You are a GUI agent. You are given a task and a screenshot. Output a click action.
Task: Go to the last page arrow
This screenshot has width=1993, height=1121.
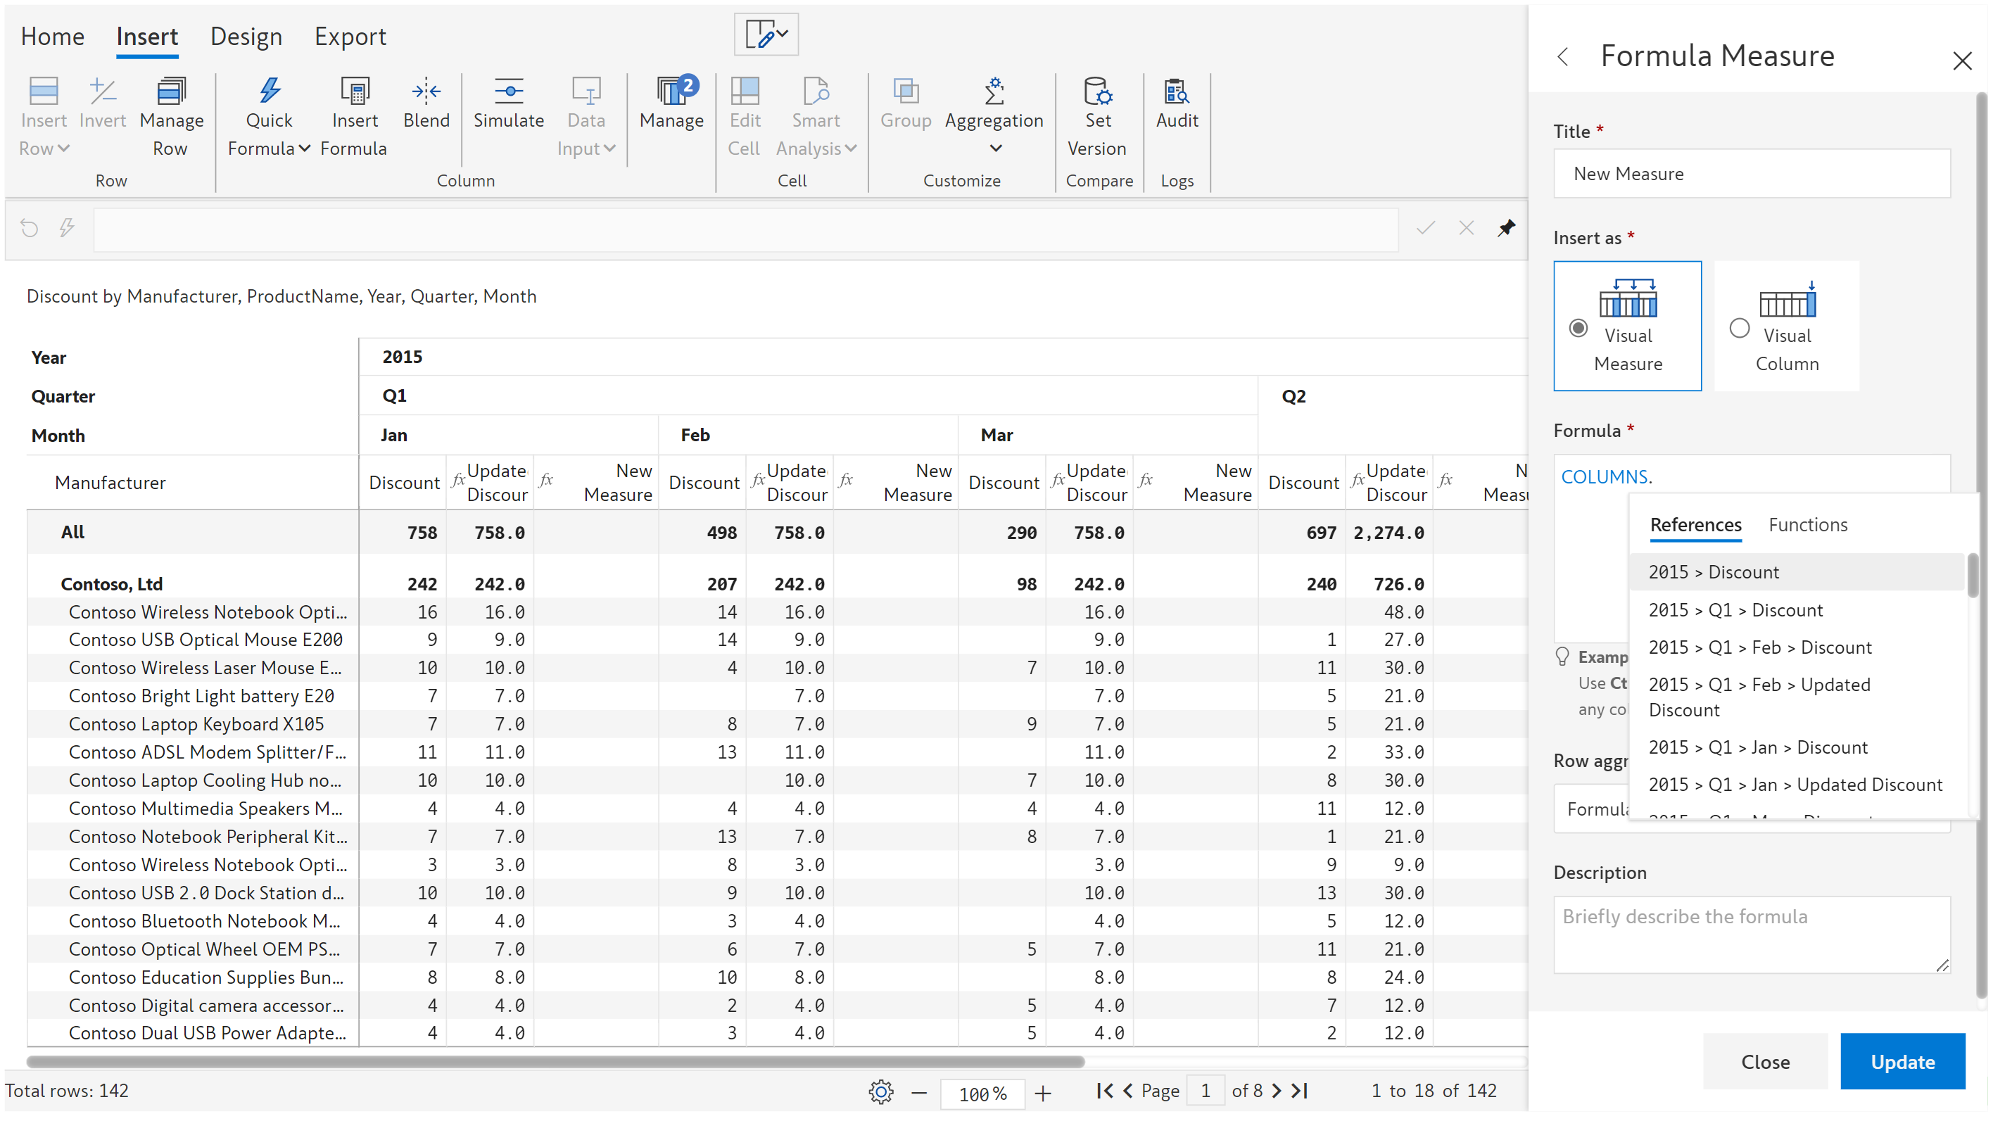[1301, 1091]
